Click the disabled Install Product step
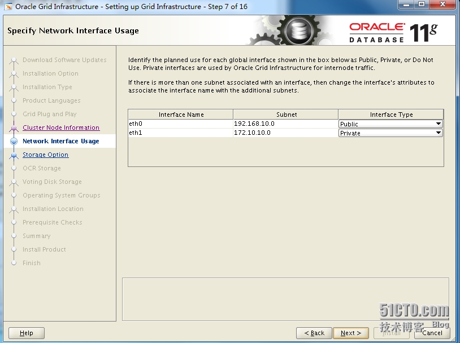This screenshot has height=343, width=460. [x=44, y=249]
